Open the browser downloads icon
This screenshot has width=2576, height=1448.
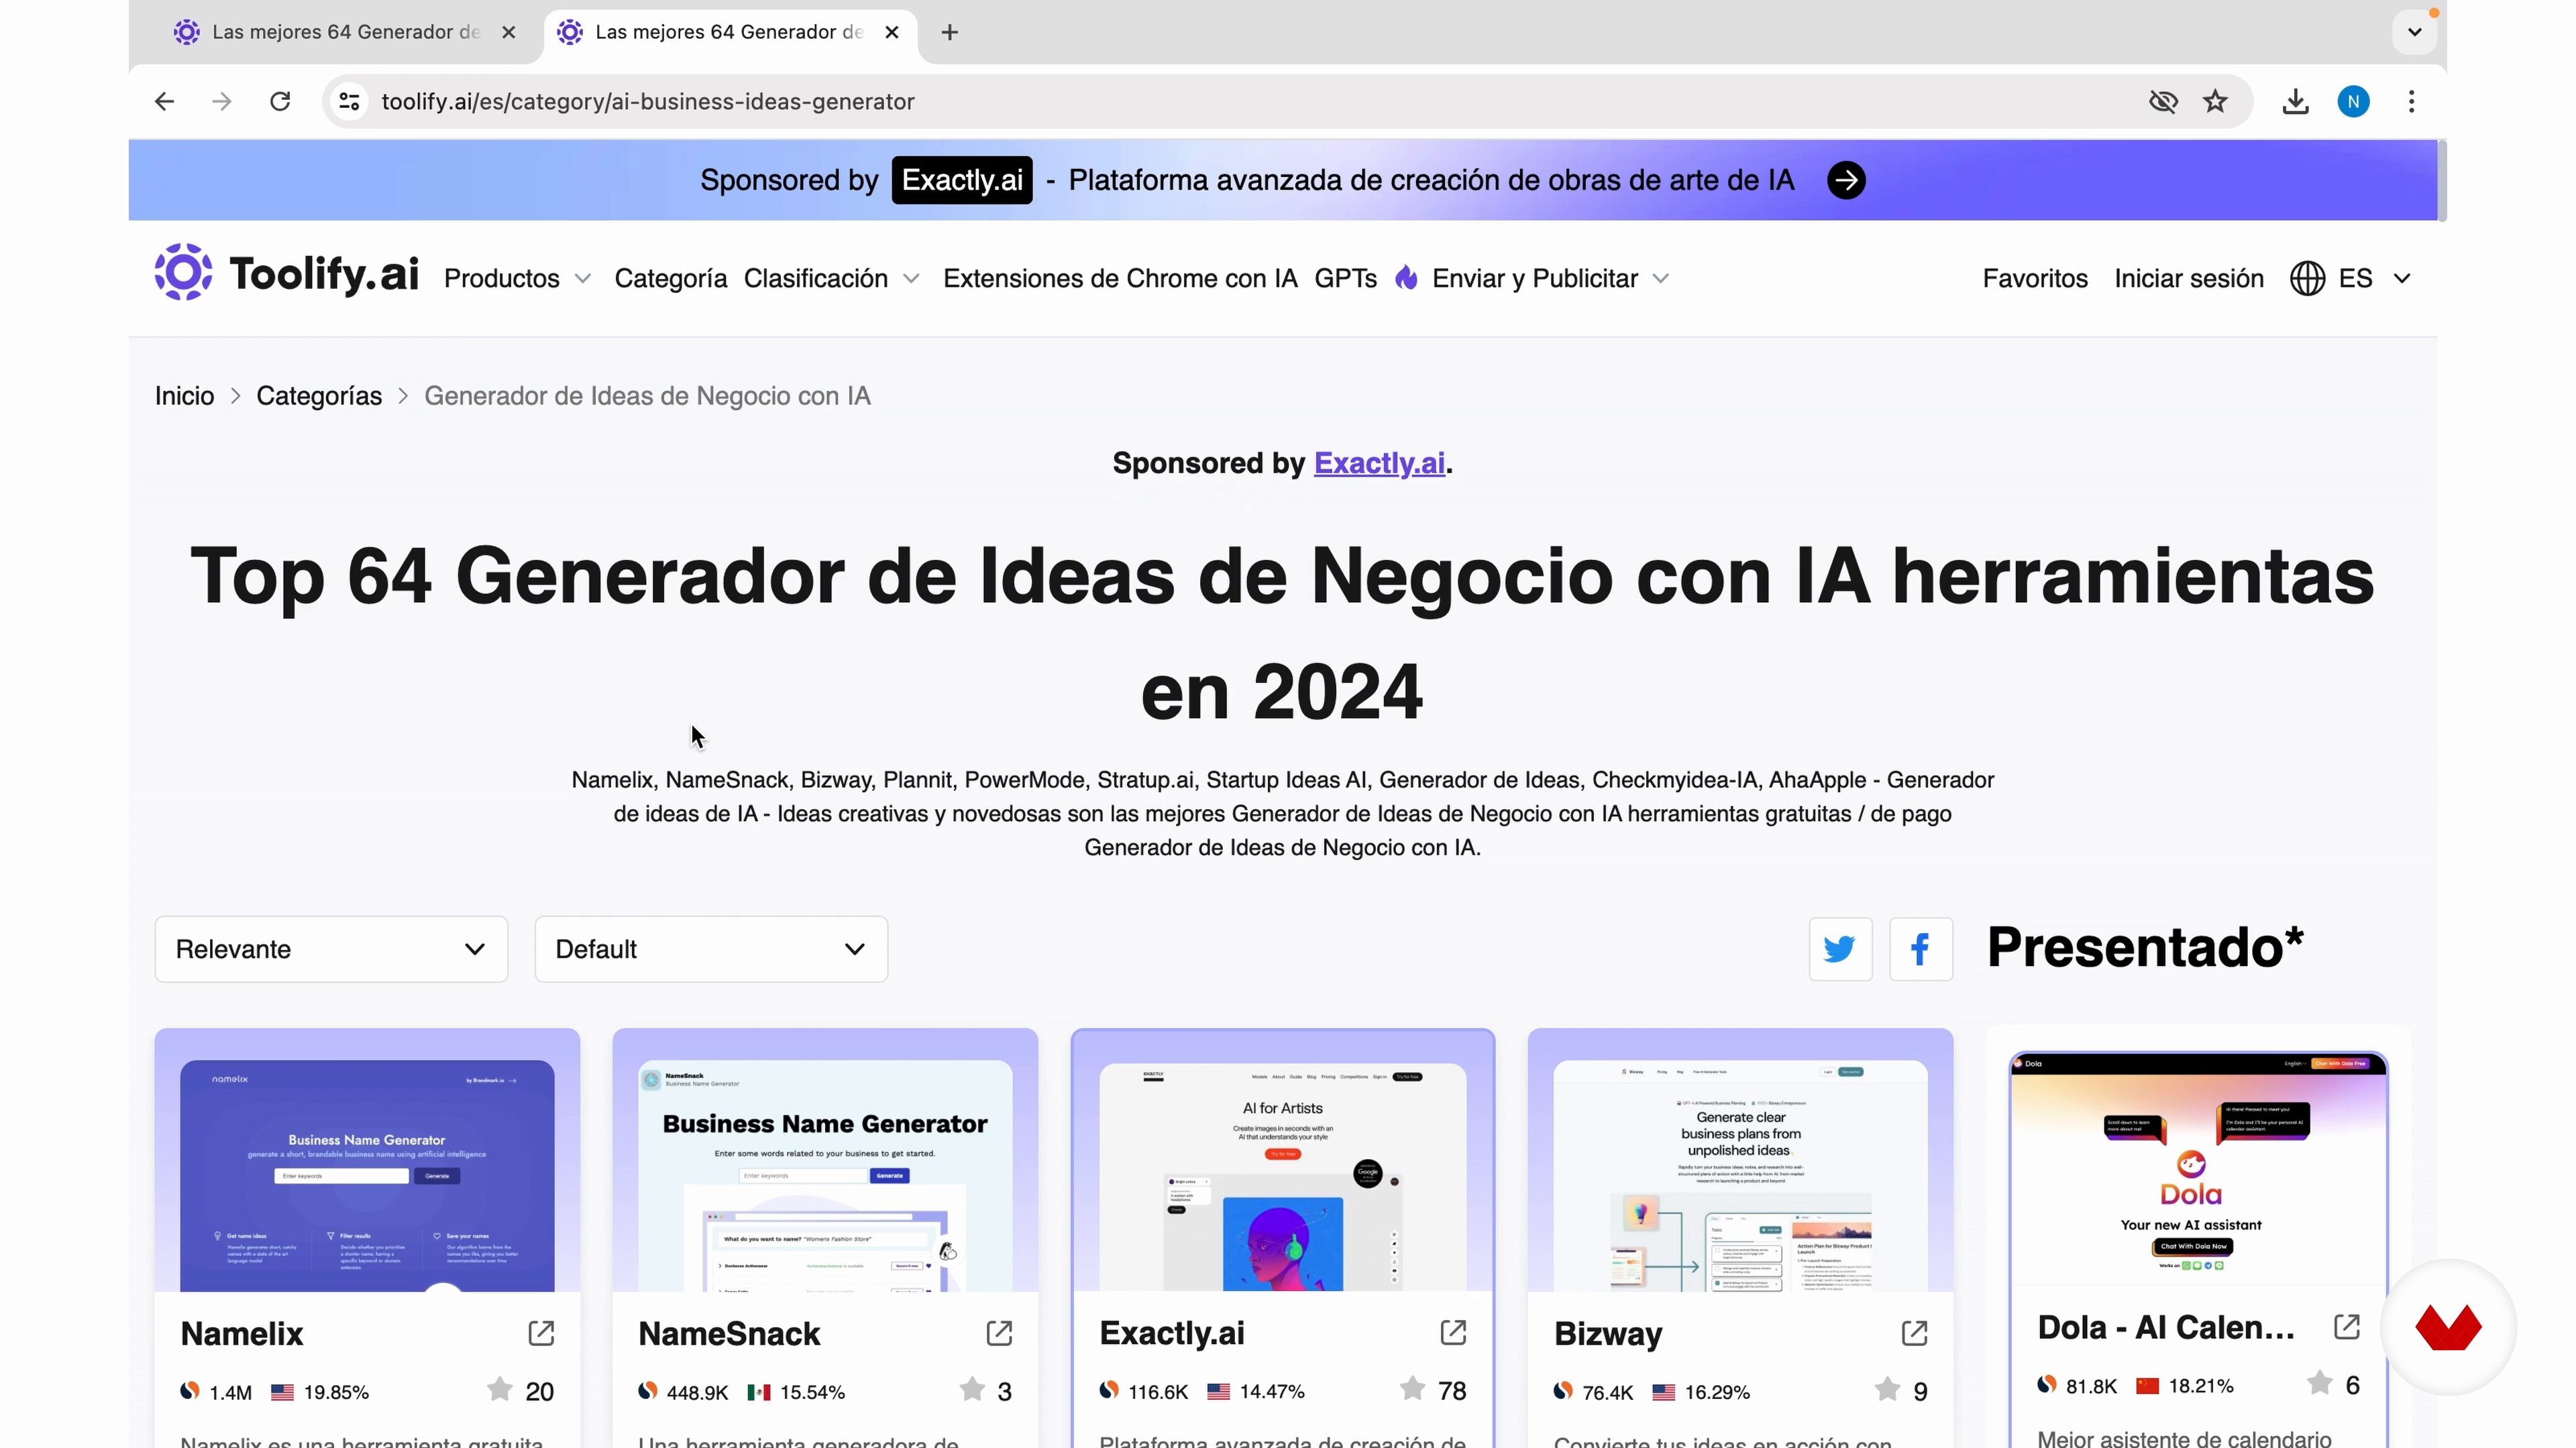pyautogui.click(x=2295, y=101)
